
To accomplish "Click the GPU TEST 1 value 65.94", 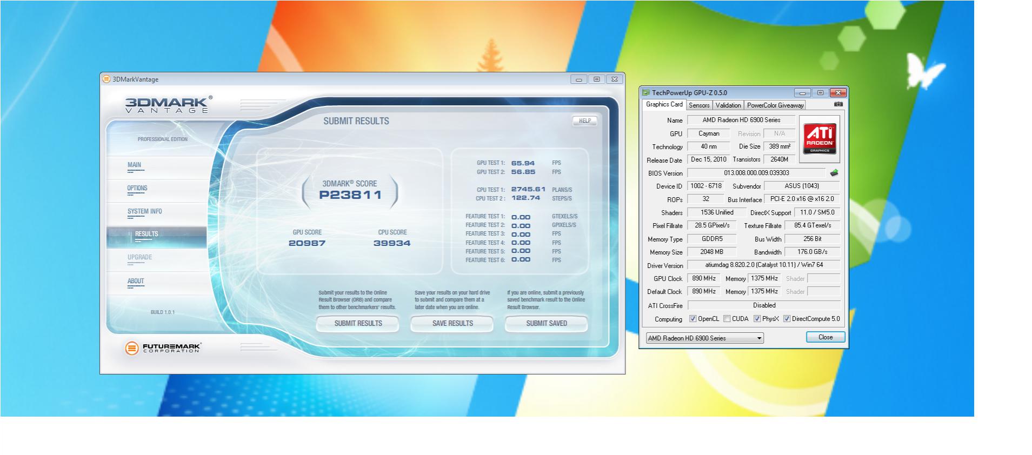I will 523,163.
